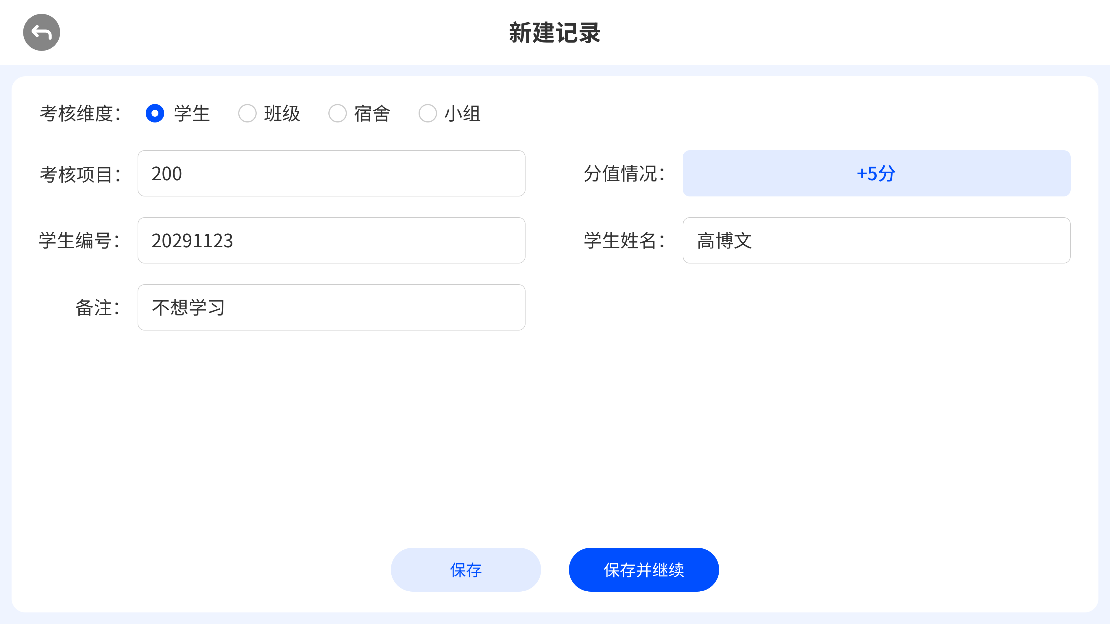The width and height of the screenshot is (1110, 624).
Task: Select the 宿舍 radio button
Action: coord(337,113)
